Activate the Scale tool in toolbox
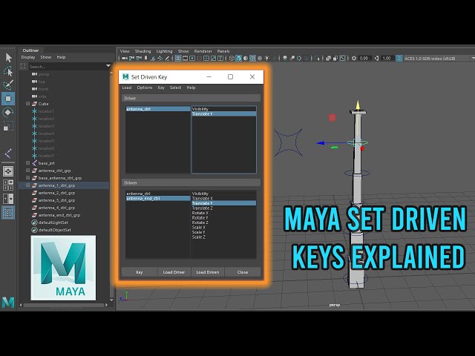Screen dimensions: 475x356 (8, 126)
